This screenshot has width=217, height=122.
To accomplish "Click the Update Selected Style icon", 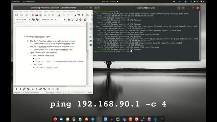I will [x=33, y=20].
